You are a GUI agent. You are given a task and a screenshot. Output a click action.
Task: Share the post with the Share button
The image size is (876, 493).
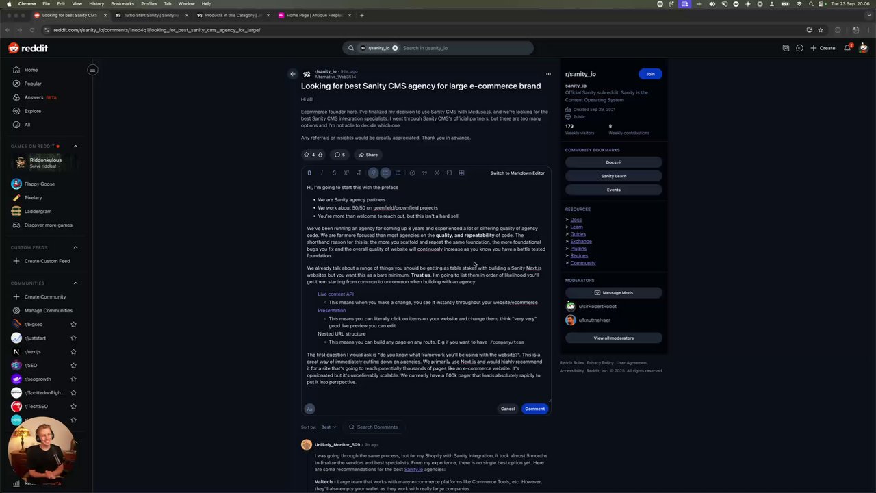tap(368, 155)
